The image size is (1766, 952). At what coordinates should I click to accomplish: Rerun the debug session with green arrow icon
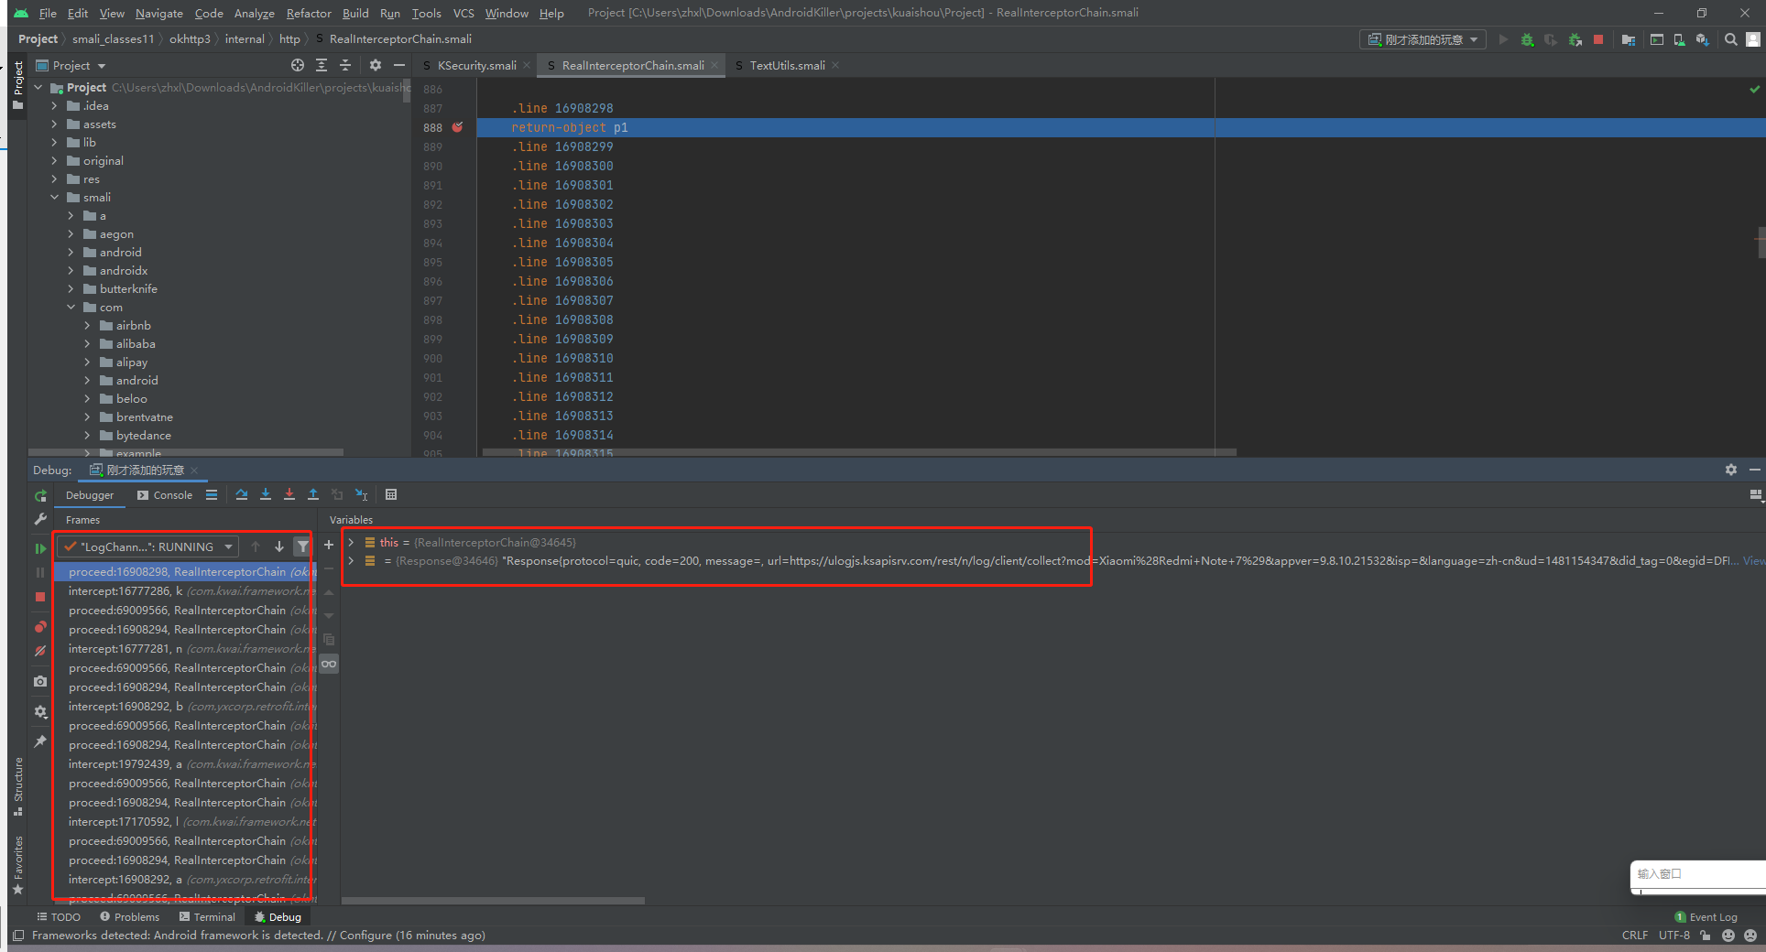point(40,495)
